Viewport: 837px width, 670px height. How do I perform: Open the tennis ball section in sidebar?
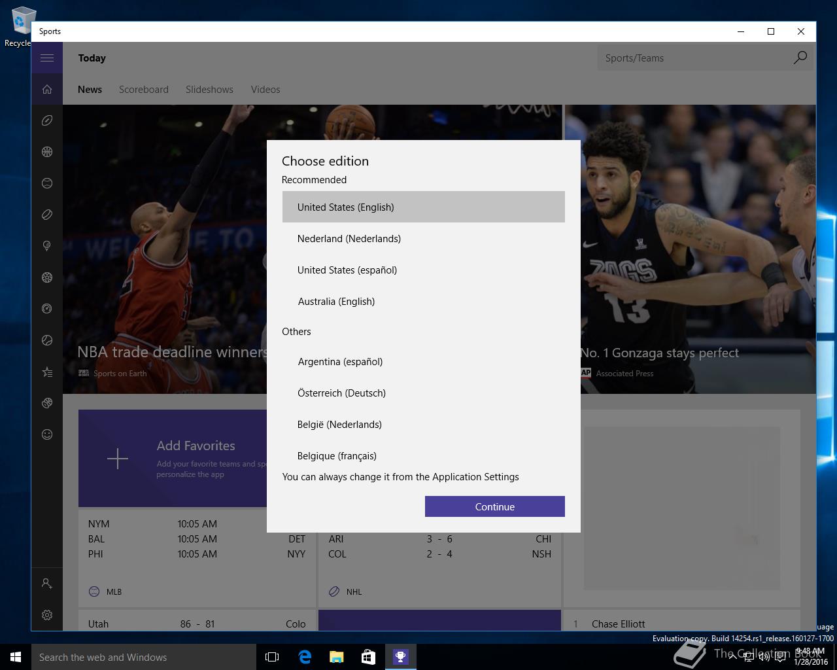[47, 340]
